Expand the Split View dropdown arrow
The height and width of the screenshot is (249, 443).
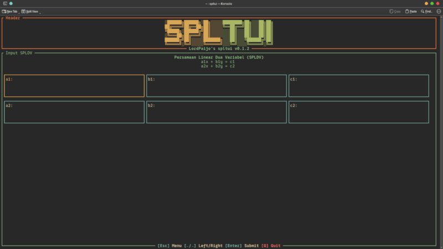40,12
